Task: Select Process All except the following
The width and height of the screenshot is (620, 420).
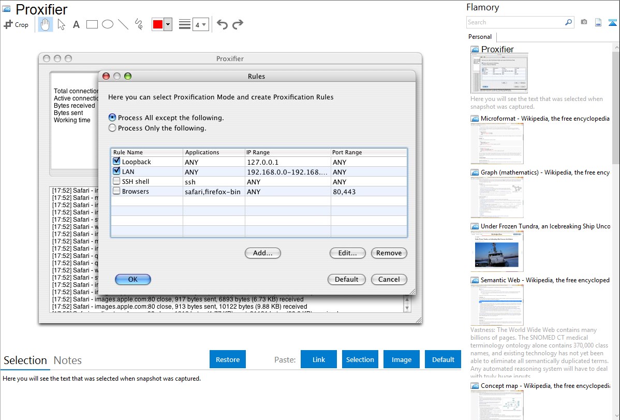Action: tap(112, 118)
